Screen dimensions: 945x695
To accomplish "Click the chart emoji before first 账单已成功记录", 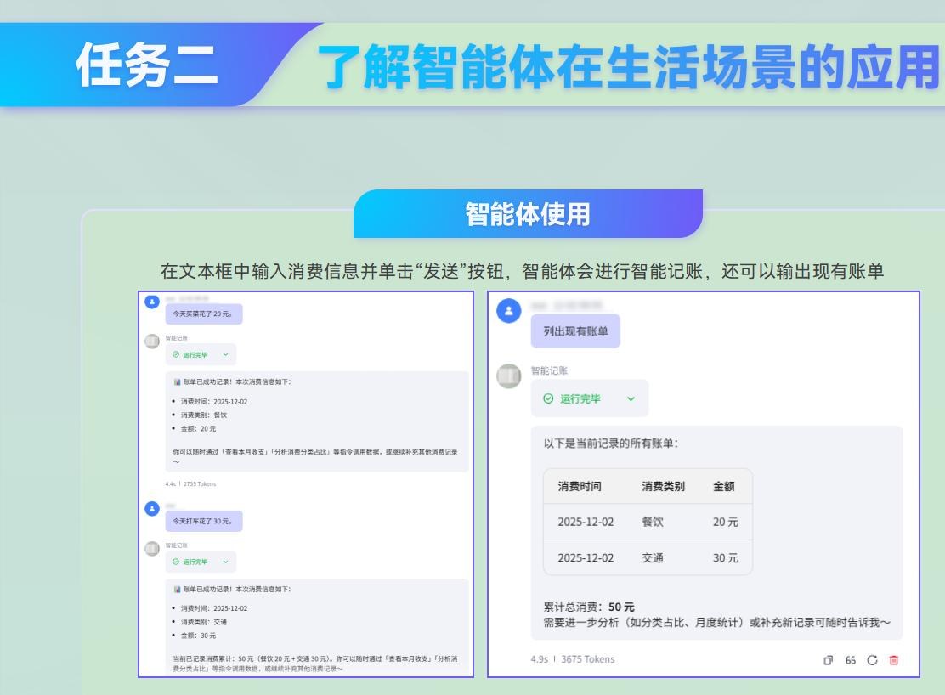I will point(177,381).
